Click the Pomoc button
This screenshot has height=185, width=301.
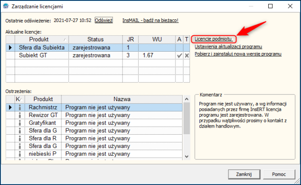279,174
